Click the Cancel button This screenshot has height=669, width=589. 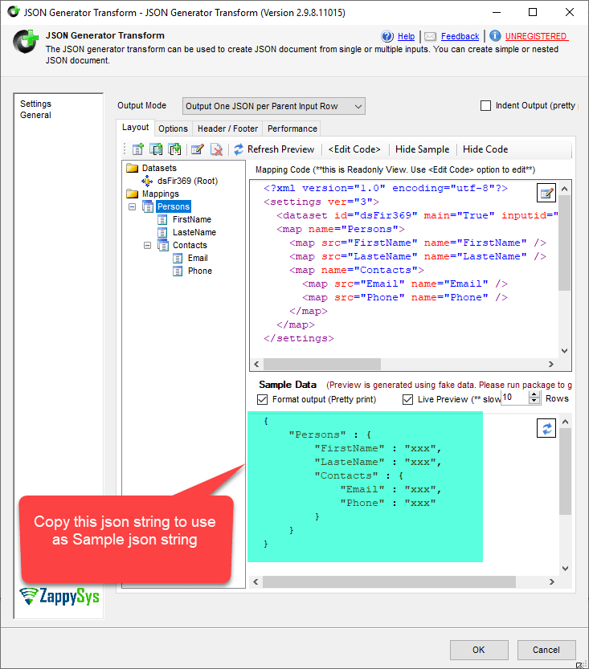(546, 650)
